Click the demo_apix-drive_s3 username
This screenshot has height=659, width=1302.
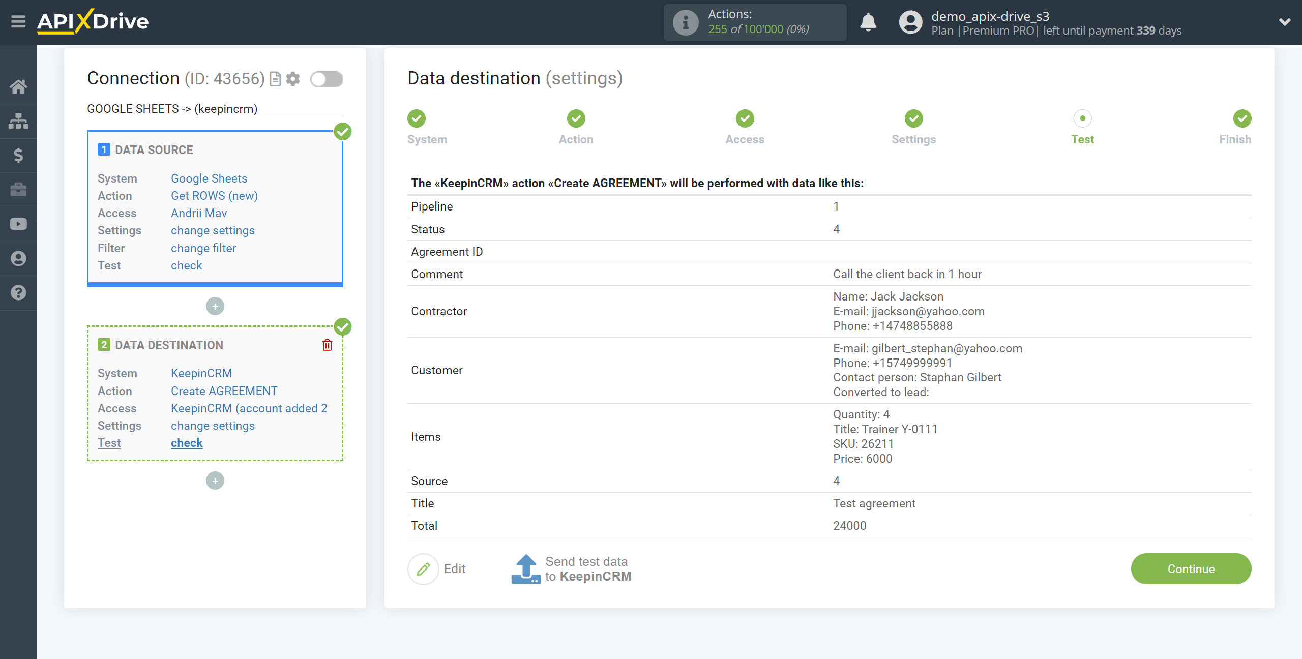[x=990, y=16]
